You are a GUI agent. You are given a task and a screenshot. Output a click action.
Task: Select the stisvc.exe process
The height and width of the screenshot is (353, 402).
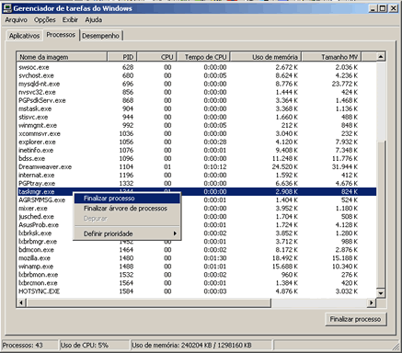pos(197,117)
